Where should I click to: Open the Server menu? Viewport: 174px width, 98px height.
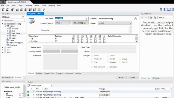[37, 5]
